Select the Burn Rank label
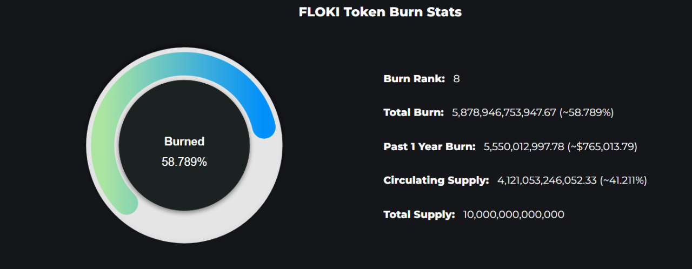 (x=414, y=79)
